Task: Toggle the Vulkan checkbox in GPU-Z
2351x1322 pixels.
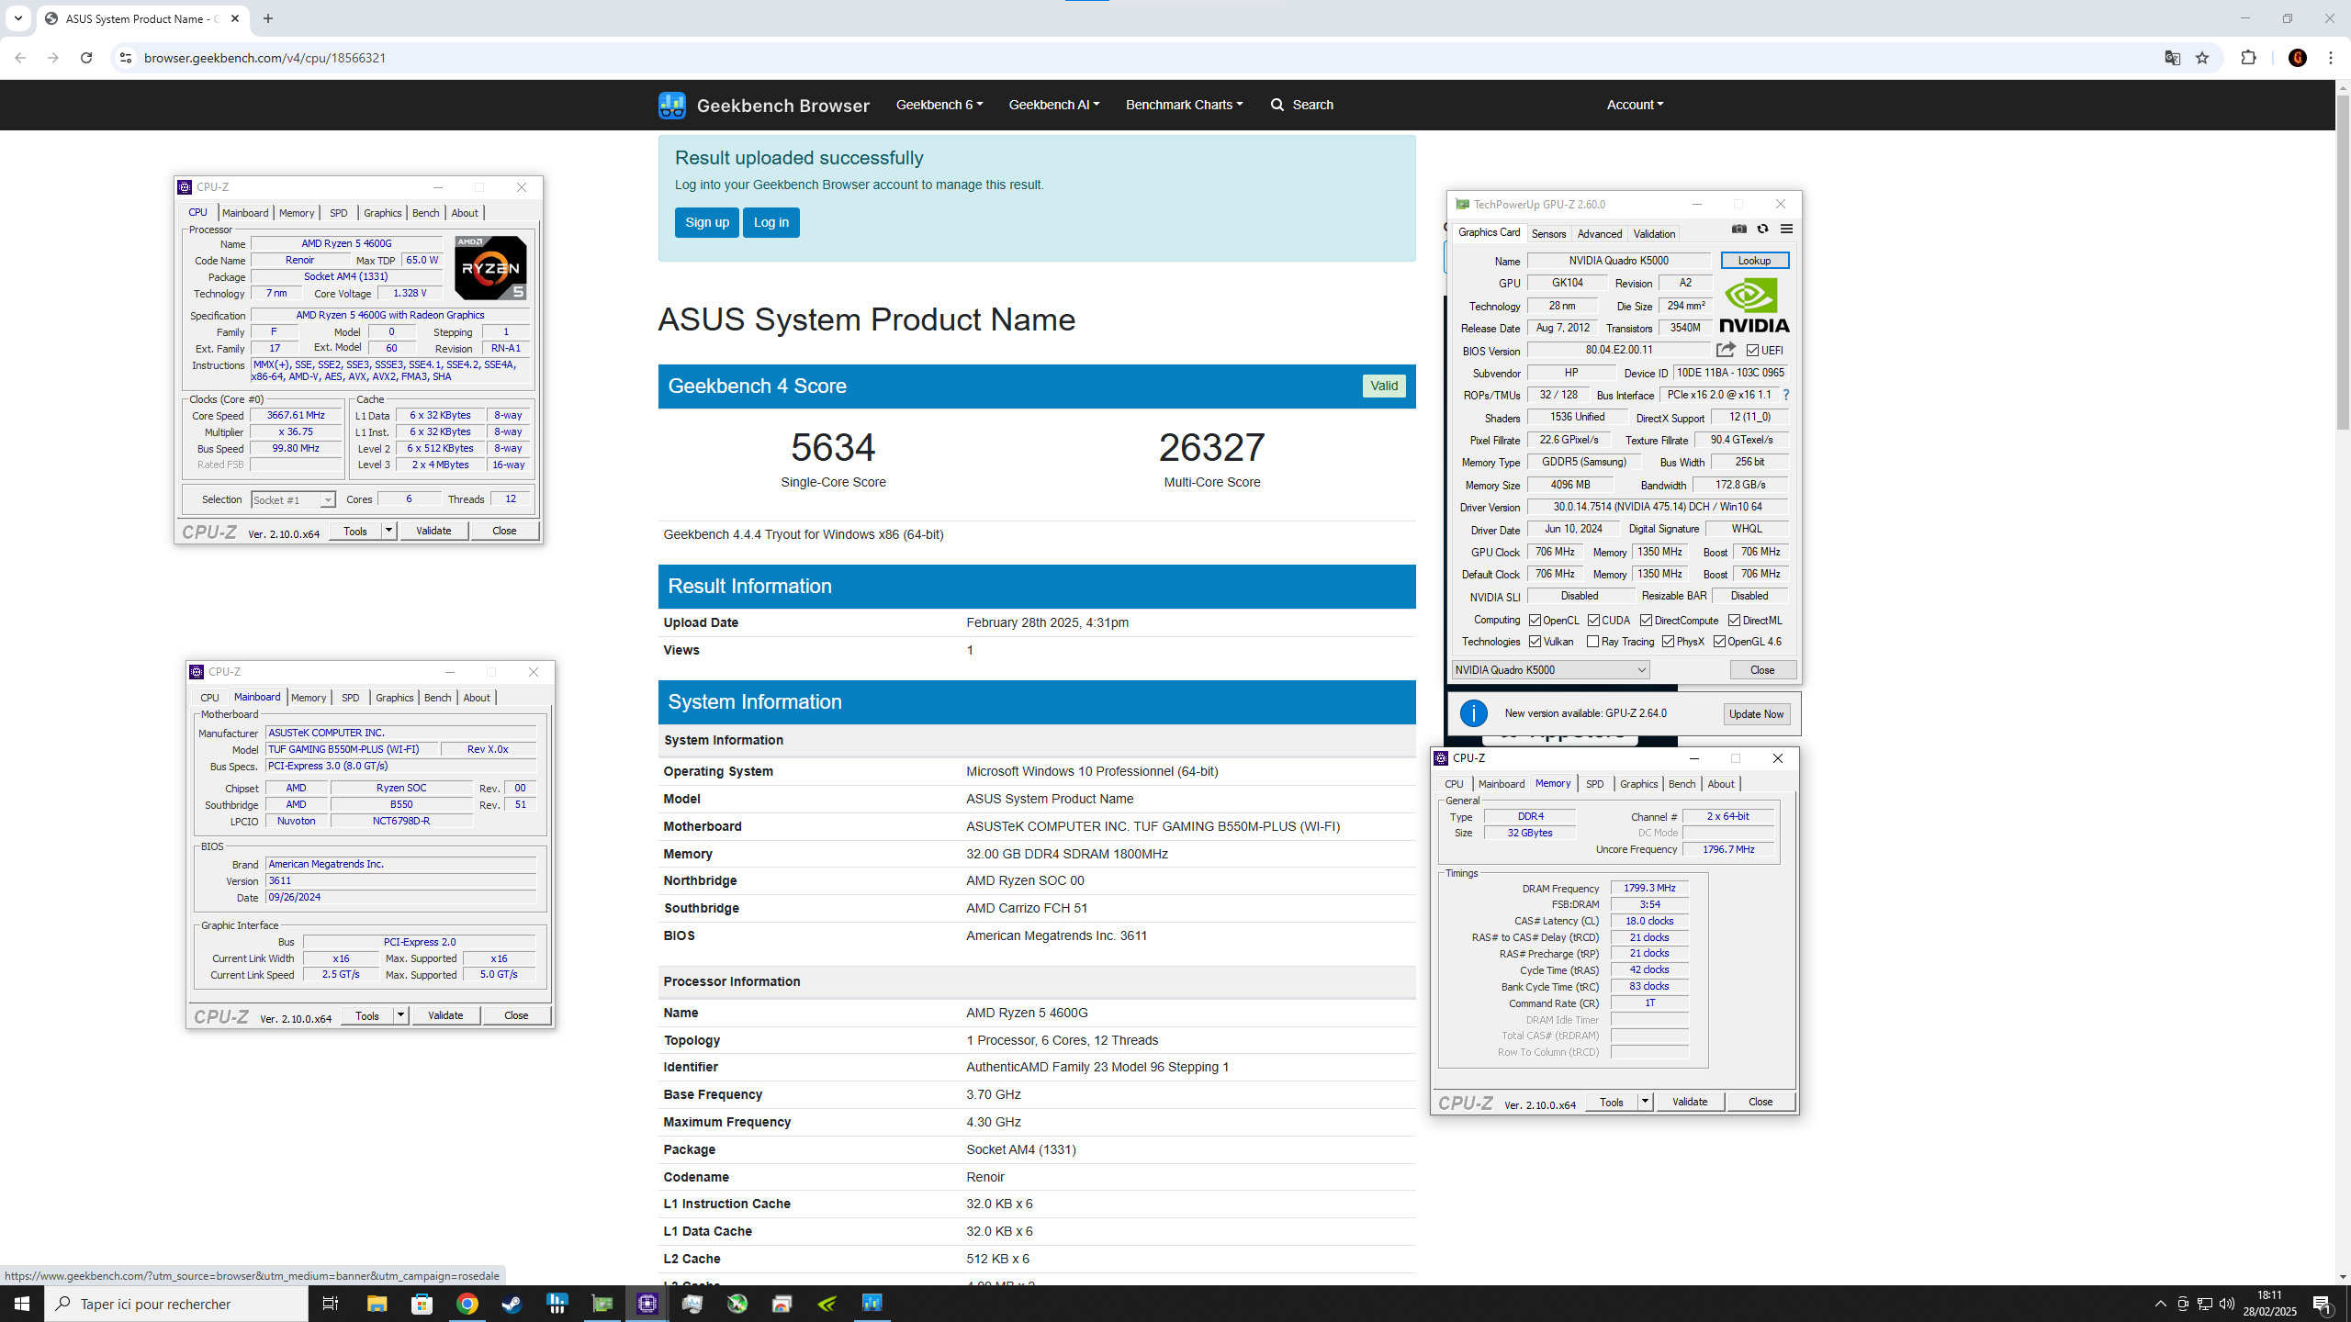Action: pyautogui.click(x=1535, y=642)
